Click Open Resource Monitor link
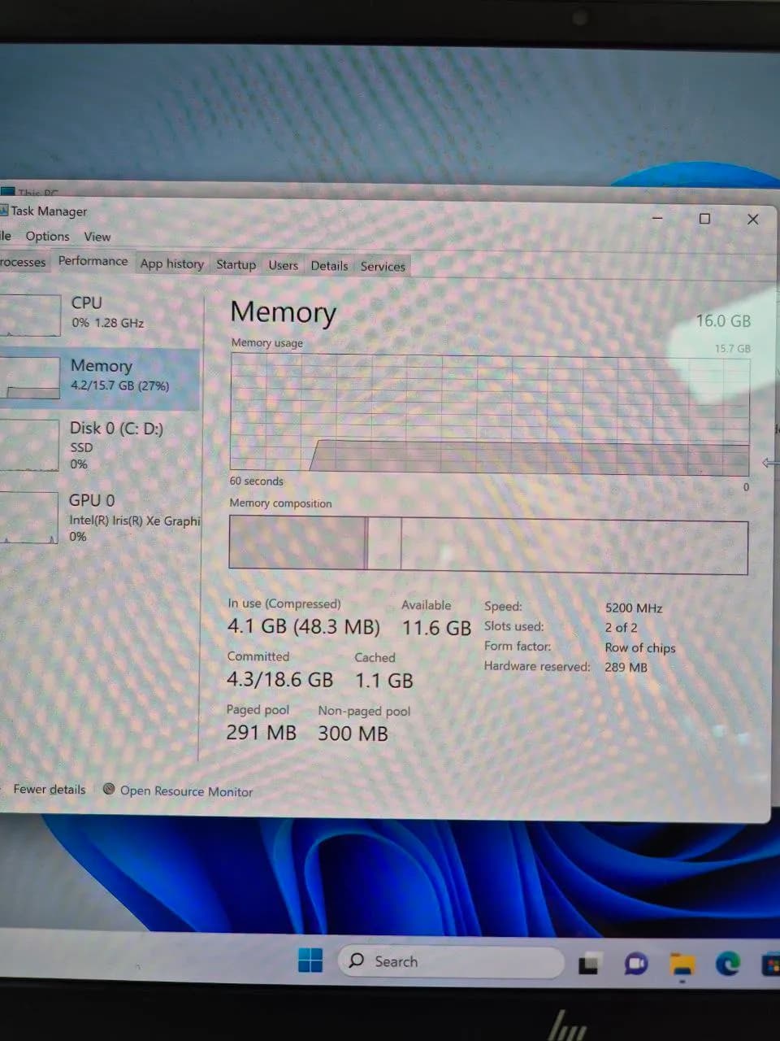This screenshot has height=1041, width=780. coord(186,791)
